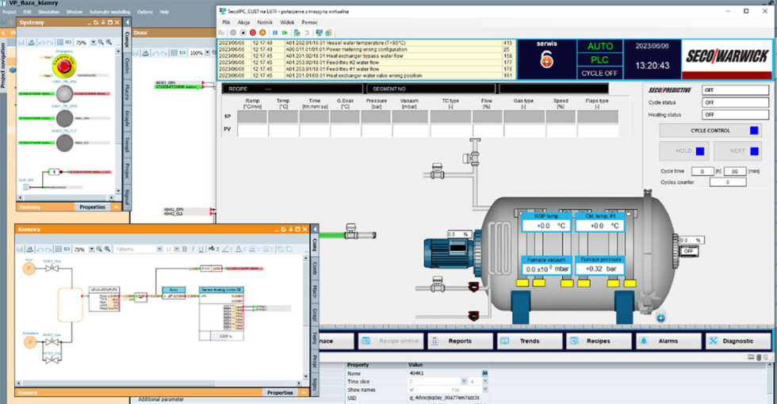
Task: Toggle italic in Komora toolbar
Action: point(193,249)
